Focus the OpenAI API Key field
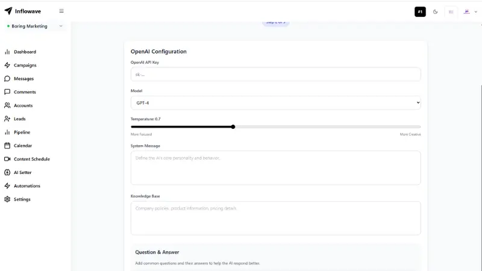 pos(275,74)
